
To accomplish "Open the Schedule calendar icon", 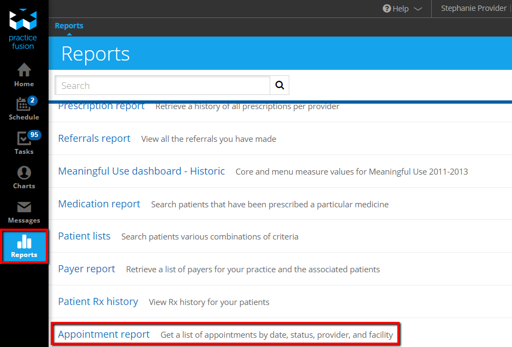I will click(x=23, y=104).
